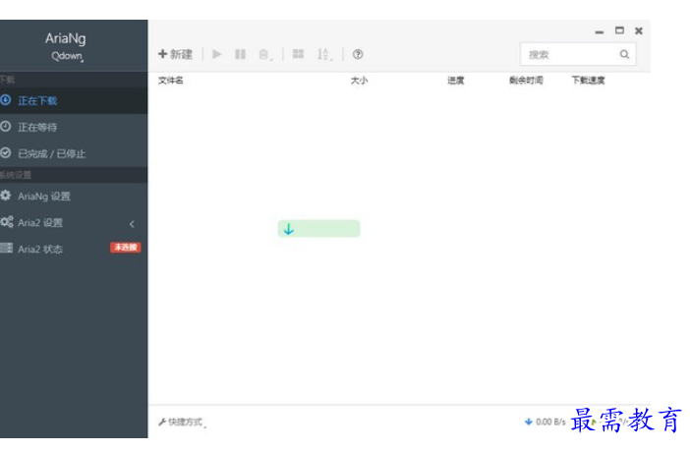Image resolution: width=690 pixels, height=451 pixels.
Task: Open AriaNg 设置 settings page
Action: (44, 196)
